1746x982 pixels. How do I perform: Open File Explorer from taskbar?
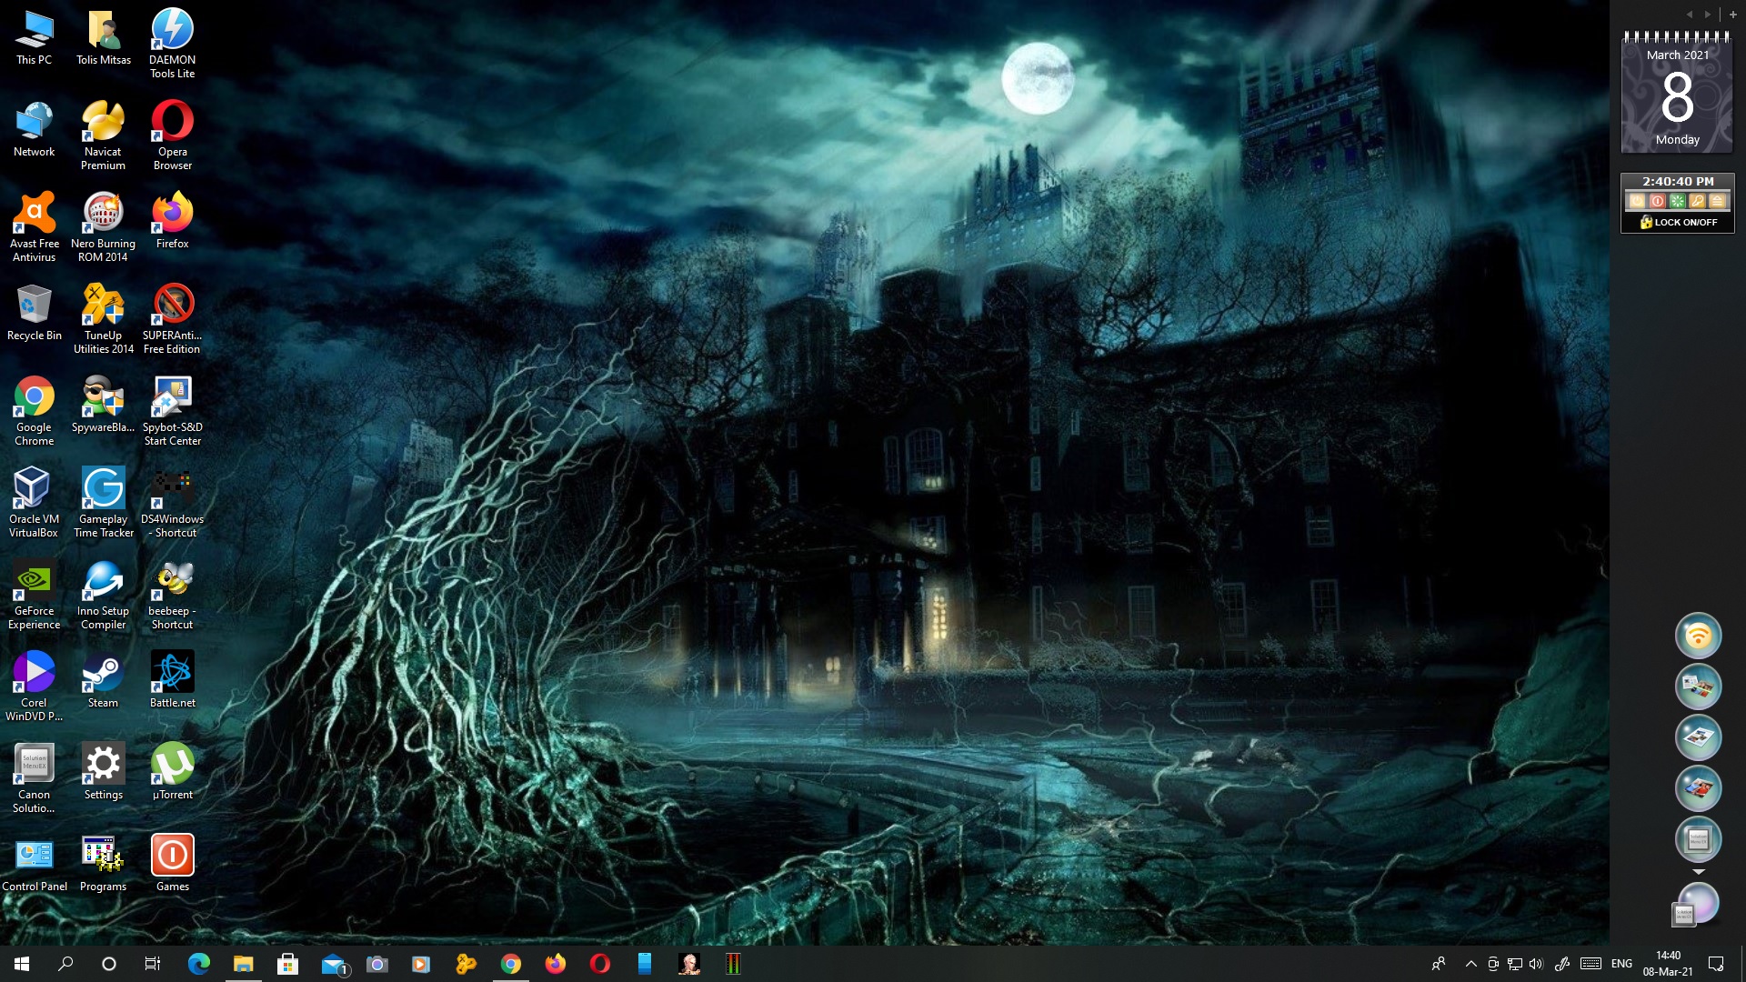click(x=243, y=964)
